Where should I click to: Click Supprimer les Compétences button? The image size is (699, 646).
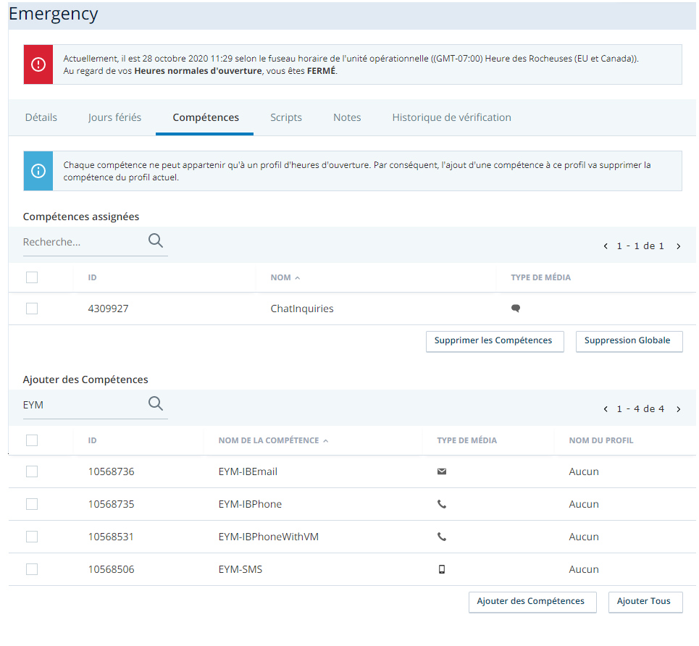click(x=495, y=341)
